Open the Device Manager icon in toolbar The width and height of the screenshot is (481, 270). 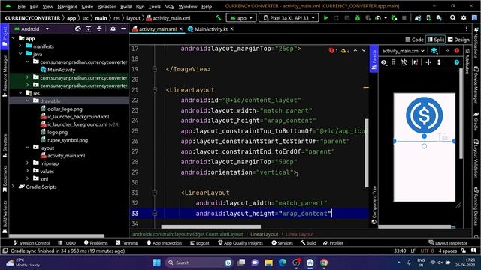pos(428,18)
